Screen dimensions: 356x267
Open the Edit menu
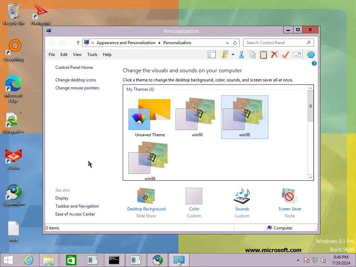[64, 55]
